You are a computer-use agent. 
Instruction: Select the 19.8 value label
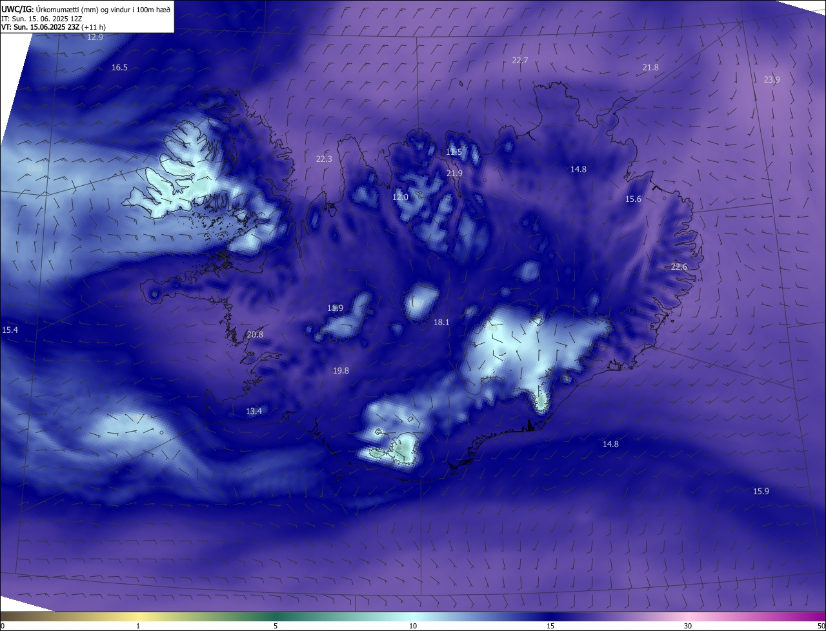341,370
